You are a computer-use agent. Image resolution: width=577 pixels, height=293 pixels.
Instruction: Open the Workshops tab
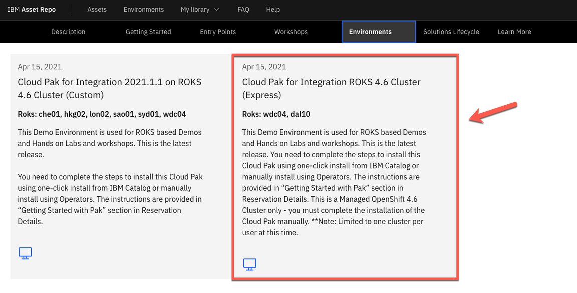tap(291, 32)
